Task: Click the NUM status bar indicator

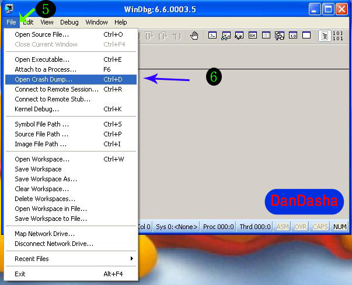Action: pos(340,227)
